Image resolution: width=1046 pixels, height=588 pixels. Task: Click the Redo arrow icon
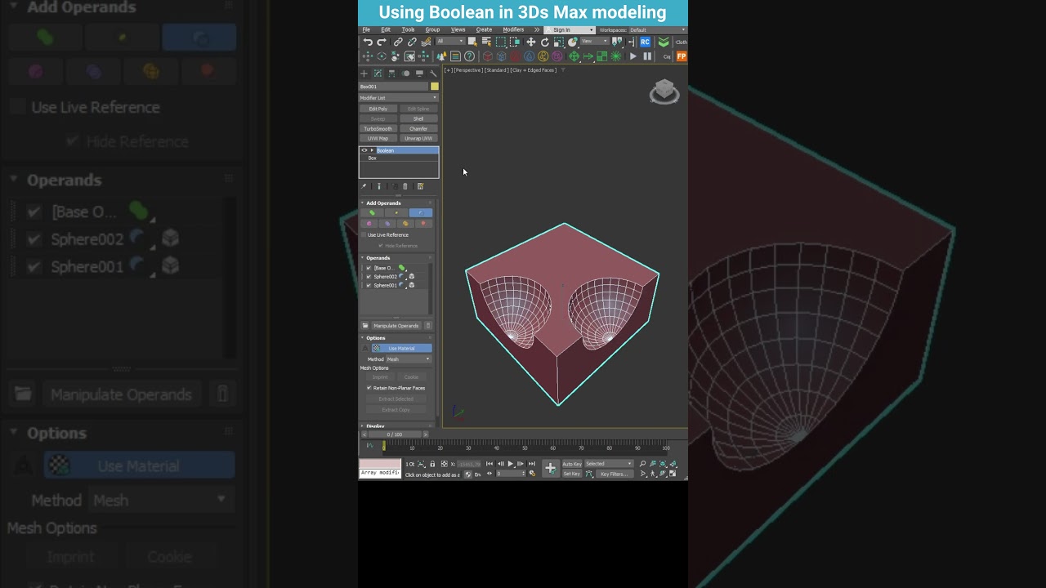(x=381, y=42)
